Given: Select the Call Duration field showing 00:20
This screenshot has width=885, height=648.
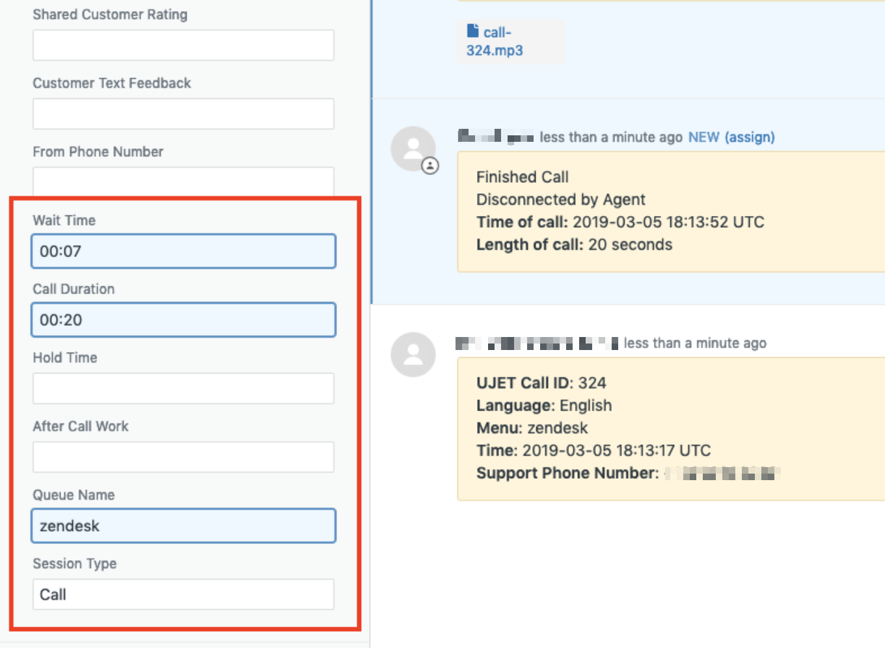Looking at the screenshot, I should pyautogui.click(x=183, y=319).
